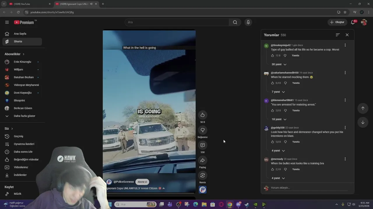This screenshot has width=373, height=209.
Task: Share the Short with Paylaş icon
Action: pyautogui.click(x=203, y=160)
